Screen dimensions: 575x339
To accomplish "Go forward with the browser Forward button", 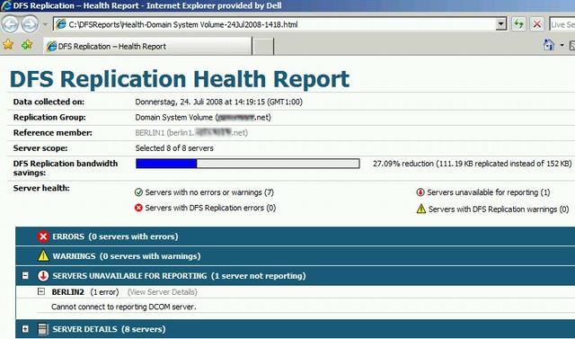I will pyautogui.click(x=30, y=24).
